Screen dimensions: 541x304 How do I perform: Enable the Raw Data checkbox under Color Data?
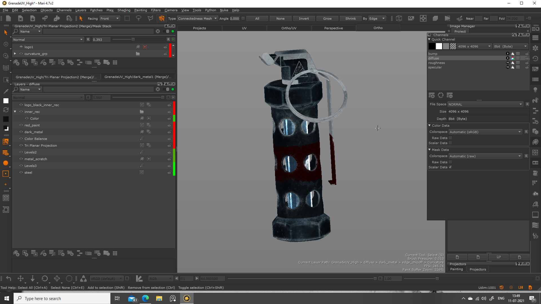[450, 138]
